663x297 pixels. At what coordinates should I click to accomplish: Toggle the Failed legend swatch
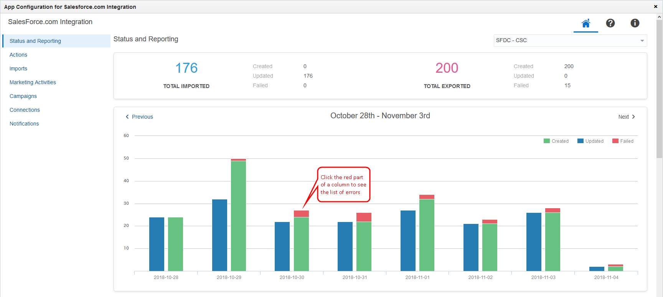tap(615, 141)
